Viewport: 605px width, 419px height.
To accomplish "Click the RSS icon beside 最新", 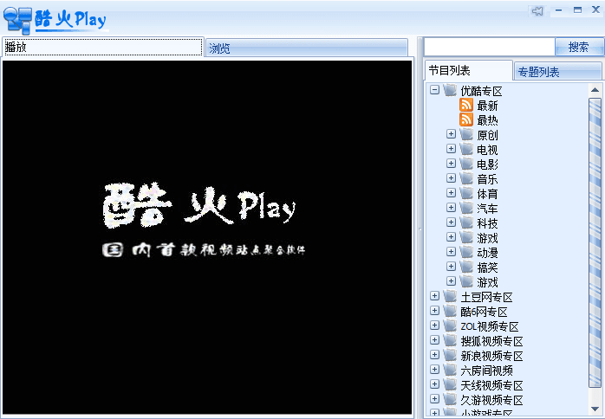I will pyautogui.click(x=466, y=105).
